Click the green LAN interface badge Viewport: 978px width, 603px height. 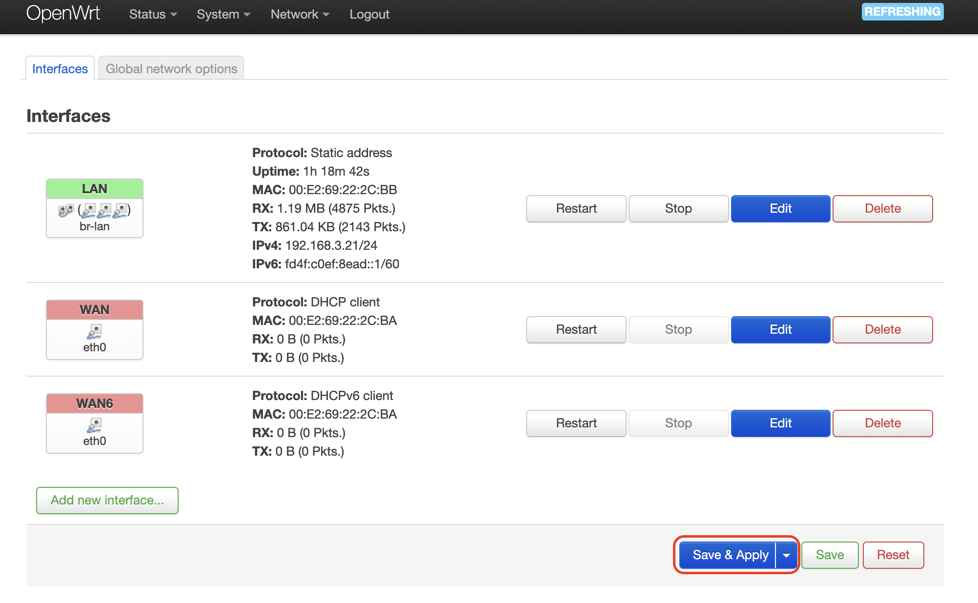tap(94, 189)
